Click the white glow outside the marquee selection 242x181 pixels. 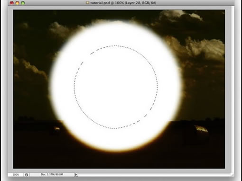[168, 87]
